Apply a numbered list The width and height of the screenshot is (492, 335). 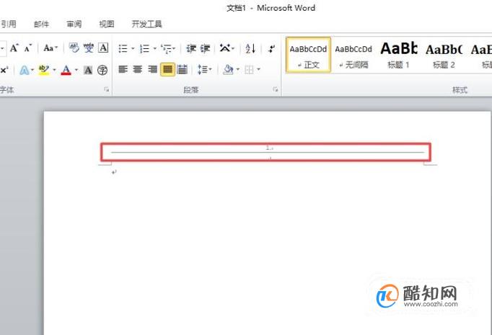[145, 48]
